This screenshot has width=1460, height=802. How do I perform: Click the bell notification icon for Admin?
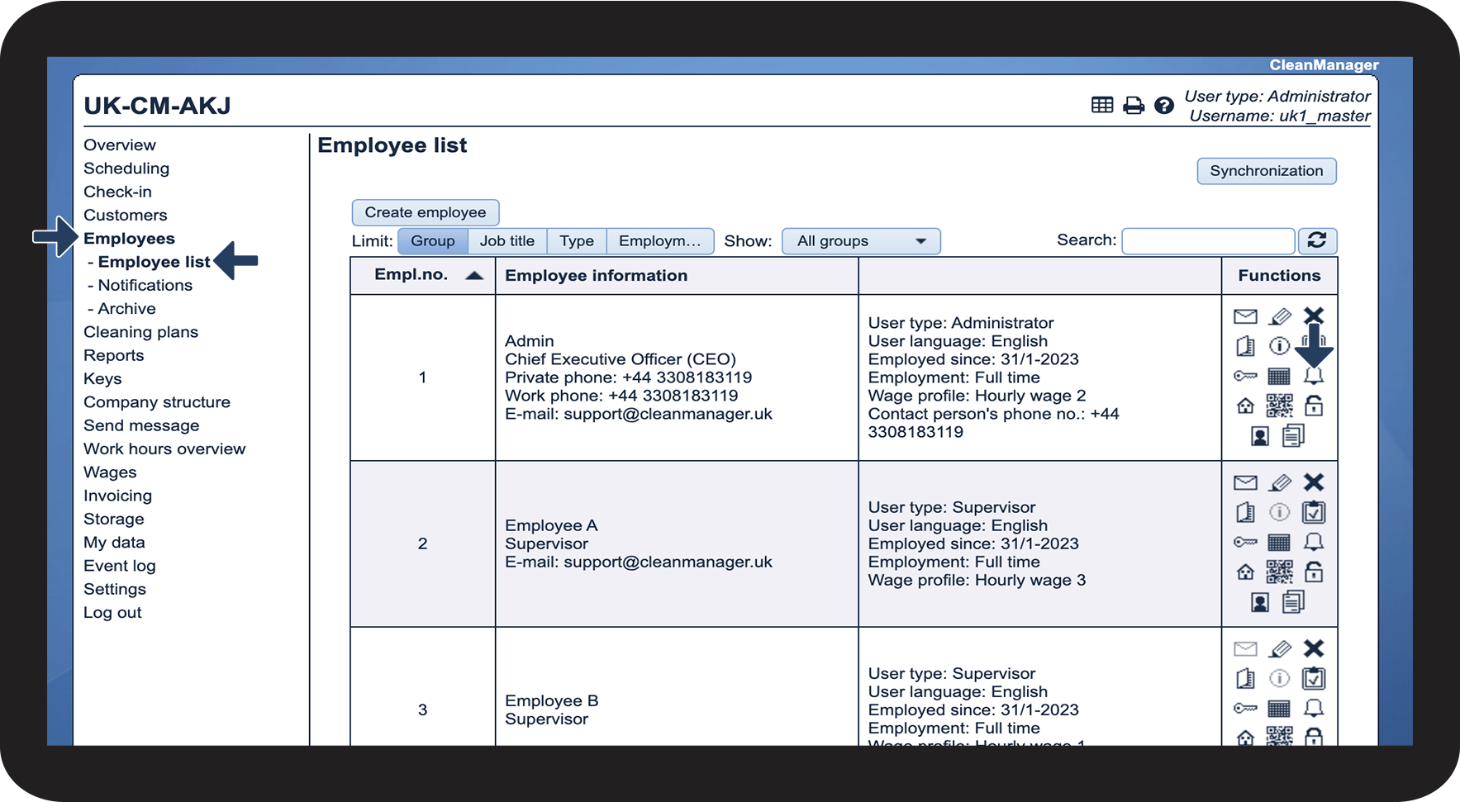(1313, 377)
